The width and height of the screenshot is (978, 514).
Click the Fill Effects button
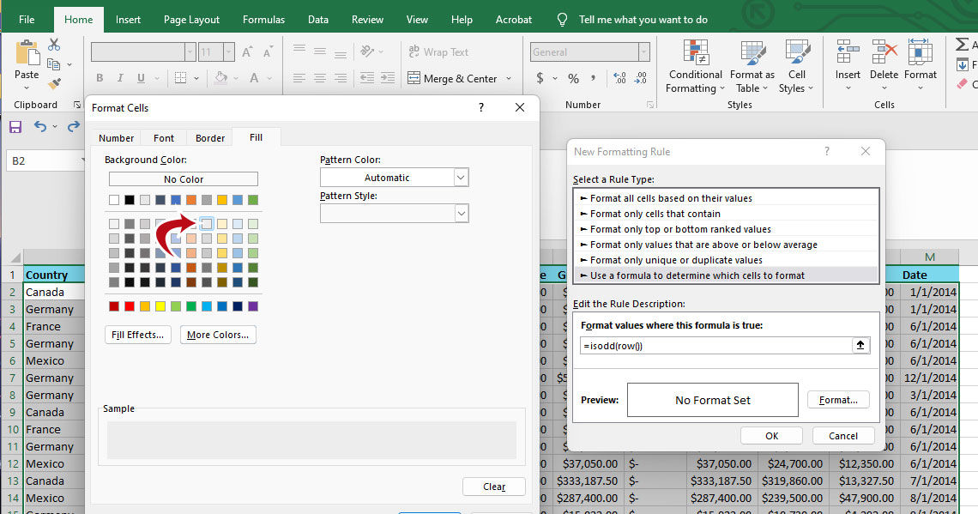click(137, 335)
